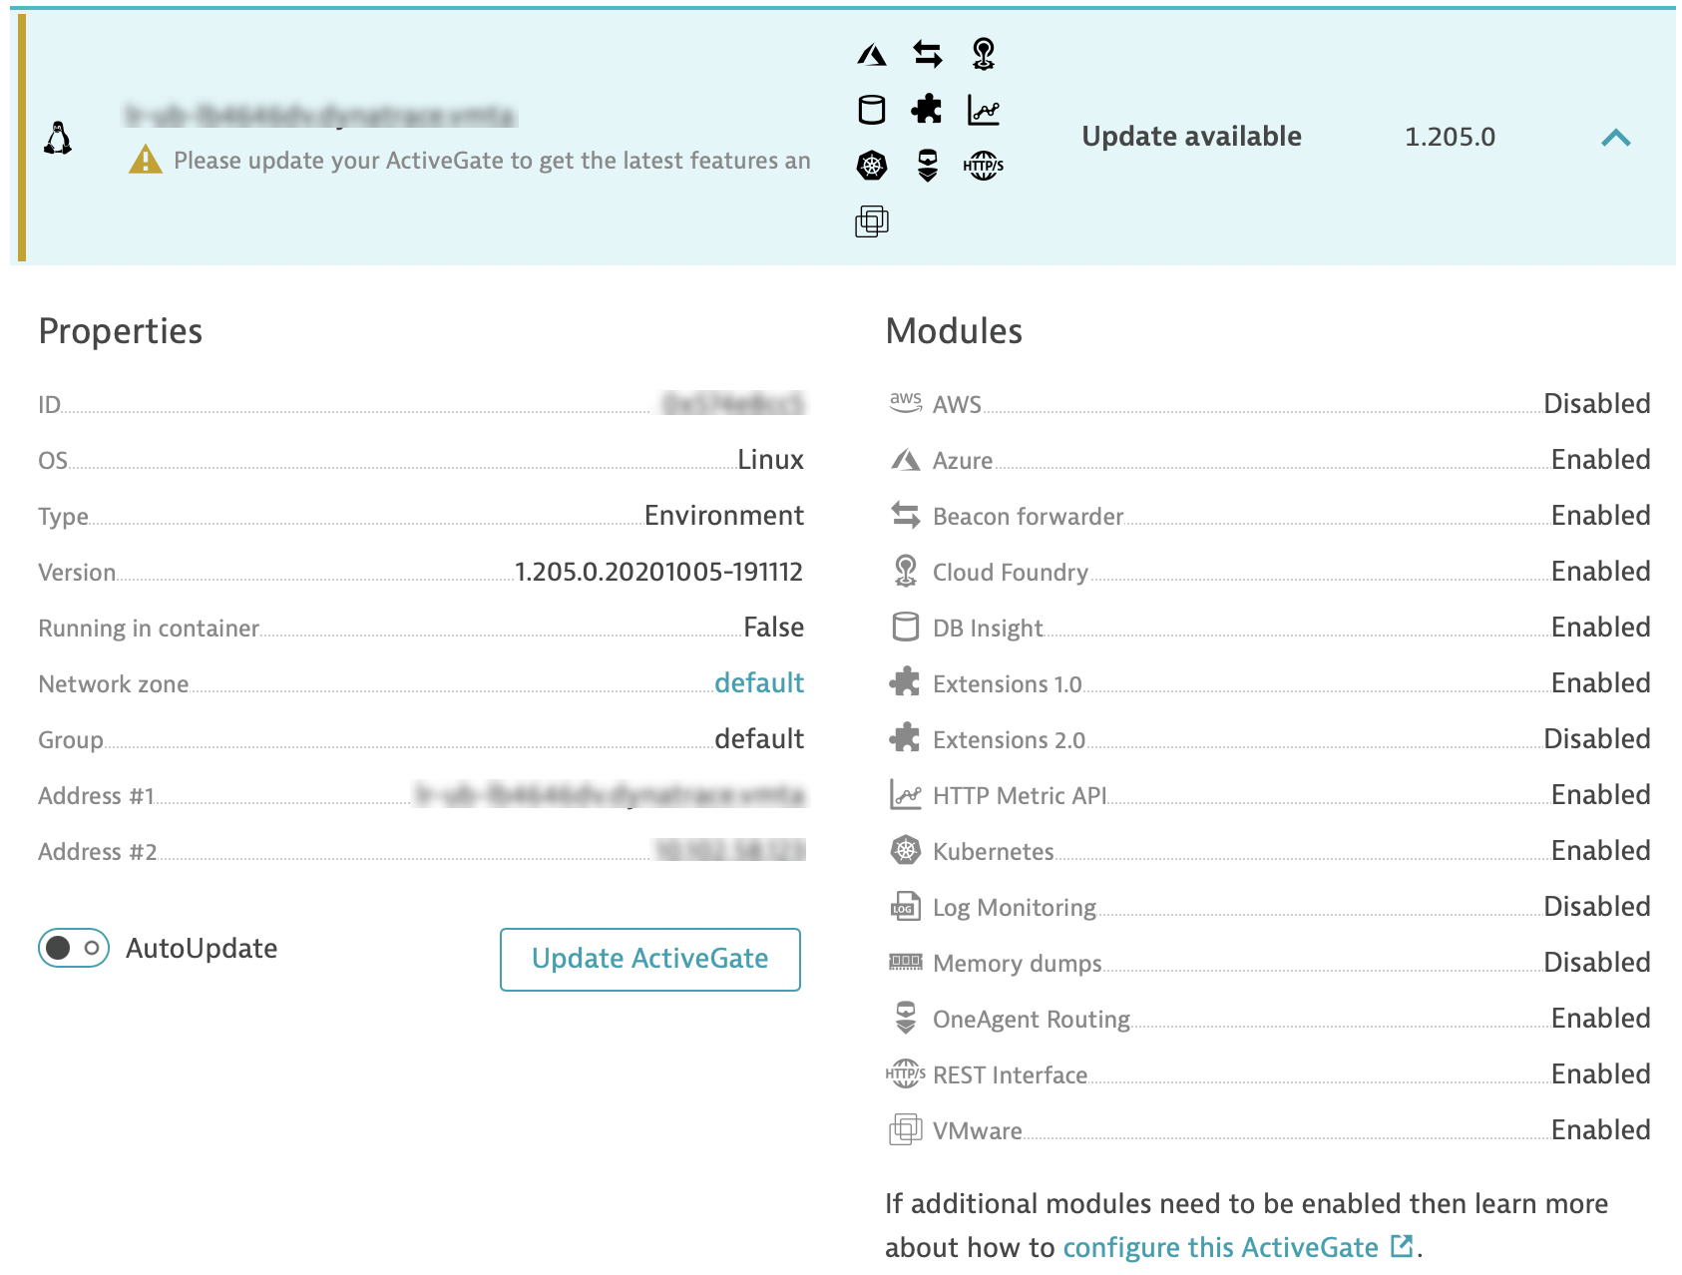This screenshot has height=1275, width=1682.
Task: Click the Update available status text
Action: coord(1192,137)
